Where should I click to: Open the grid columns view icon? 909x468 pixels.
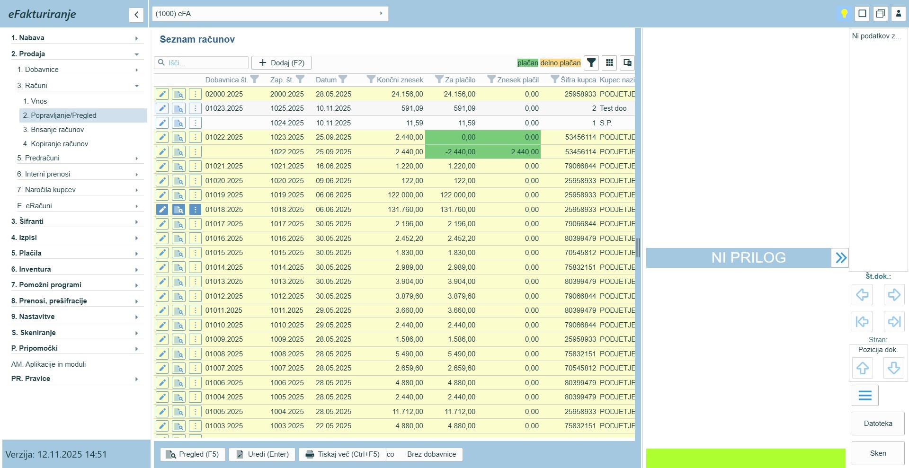pos(609,62)
